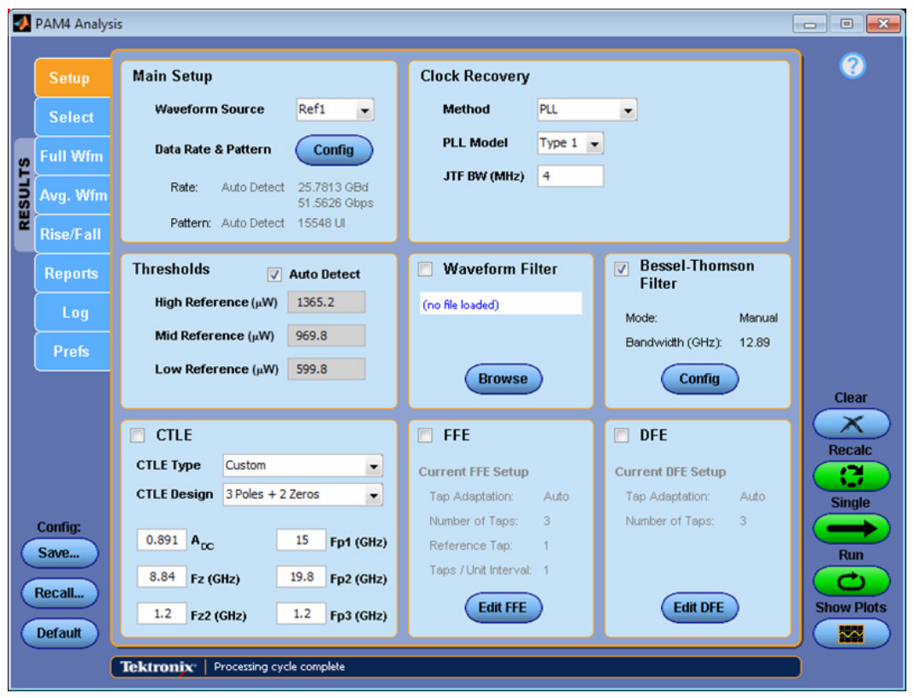Click the Edit FFE button
This screenshot has width=914, height=698.
pos(503,607)
